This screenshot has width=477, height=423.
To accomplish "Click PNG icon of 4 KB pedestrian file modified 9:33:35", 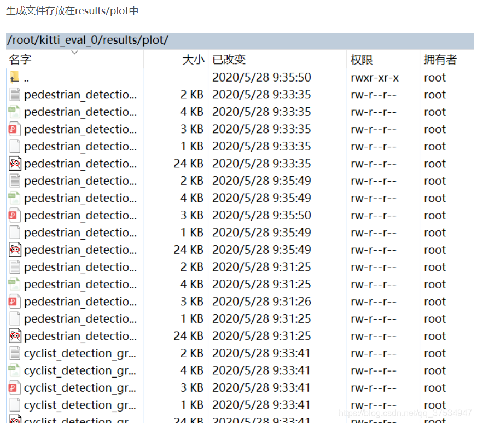I will (14, 112).
